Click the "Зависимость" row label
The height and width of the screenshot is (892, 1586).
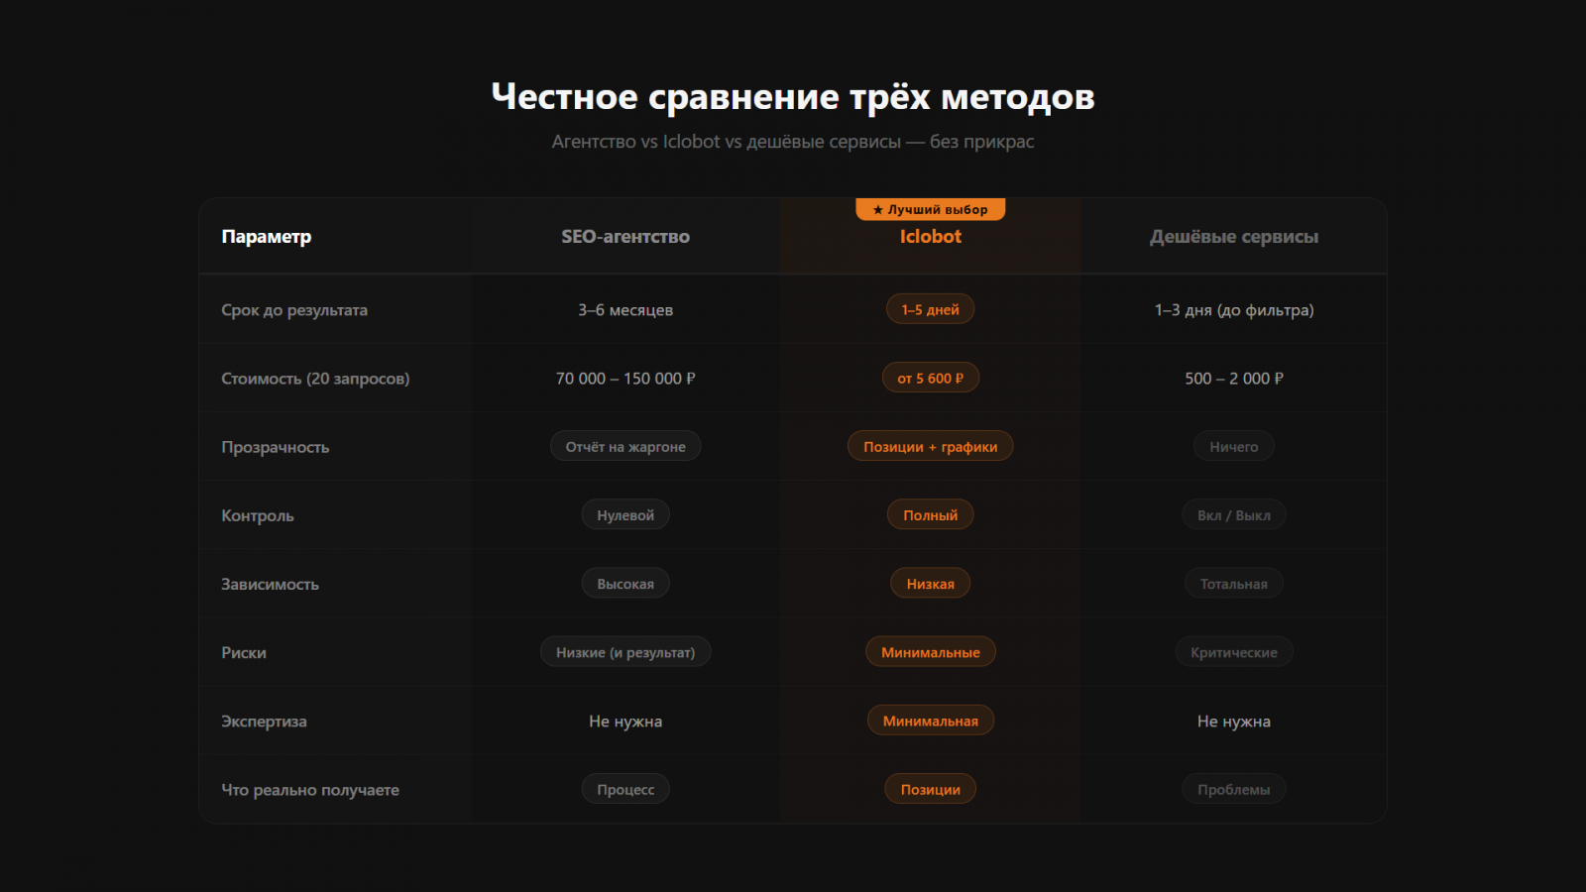(271, 584)
